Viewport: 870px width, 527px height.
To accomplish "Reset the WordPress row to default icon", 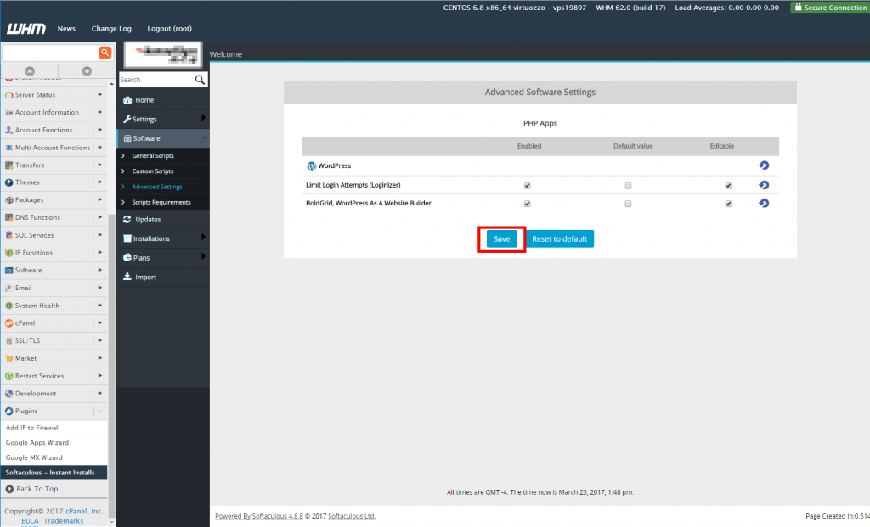I will pos(764,165).
